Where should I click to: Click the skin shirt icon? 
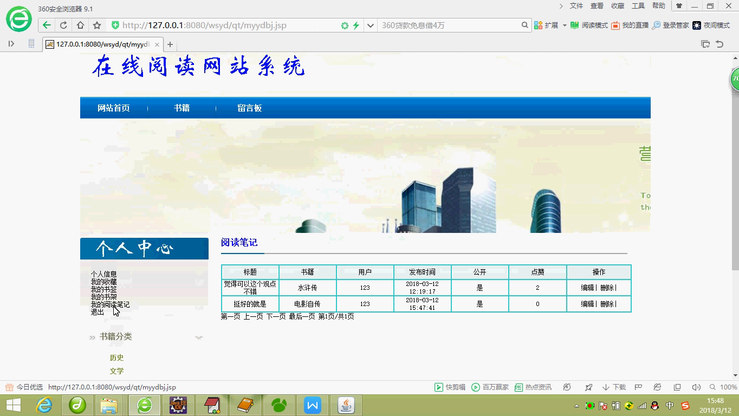[679, 6]
